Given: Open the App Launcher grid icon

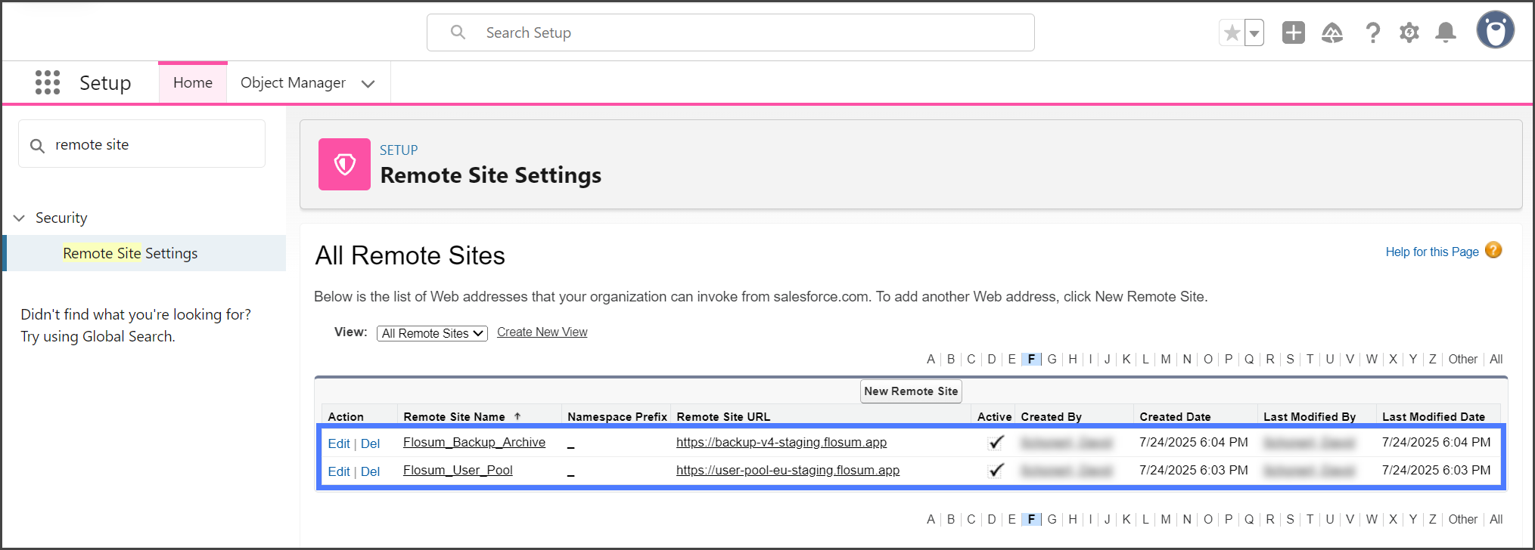Looking at the screenshot, I should point(47,82).
